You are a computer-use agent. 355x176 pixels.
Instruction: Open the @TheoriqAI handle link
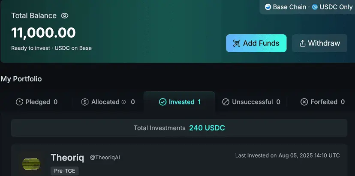[105, 158]
